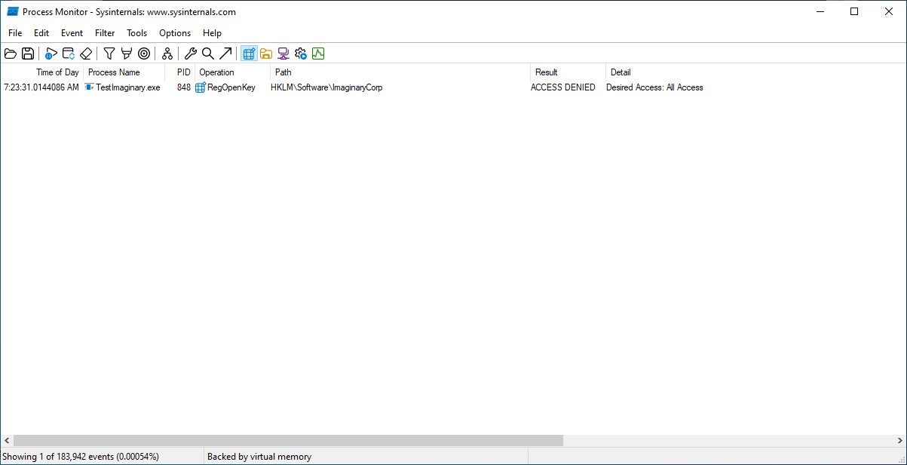Click the Process Name column header
Screen dimensions: 907x465
click(x=115, y=72)
